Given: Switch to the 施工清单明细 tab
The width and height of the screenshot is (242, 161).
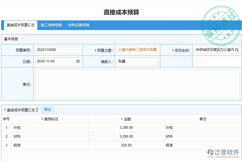Looking at the screenshot, I should coord(51,25).
